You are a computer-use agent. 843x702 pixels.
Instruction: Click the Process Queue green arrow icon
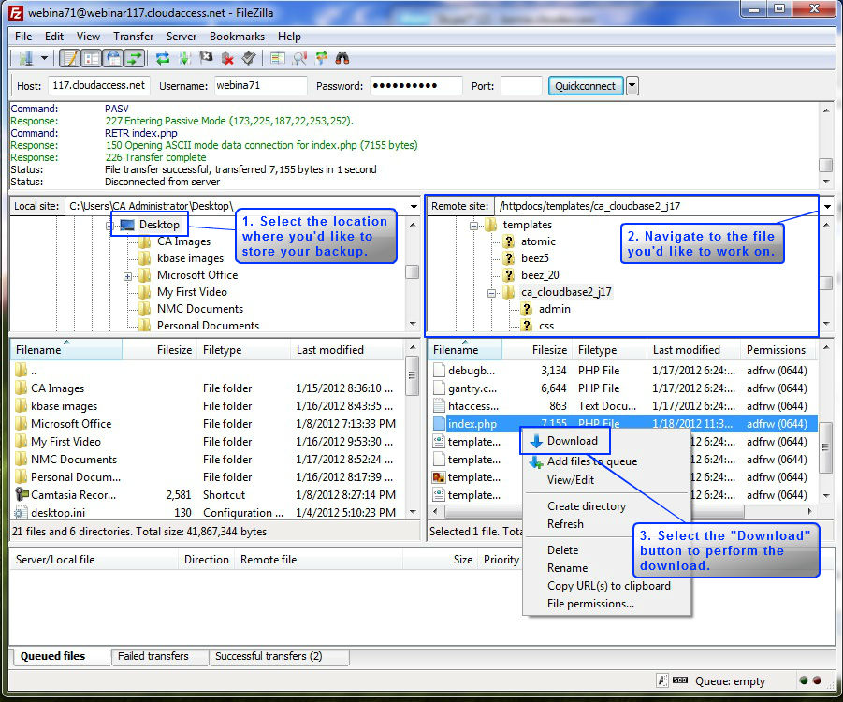(184, 58)
